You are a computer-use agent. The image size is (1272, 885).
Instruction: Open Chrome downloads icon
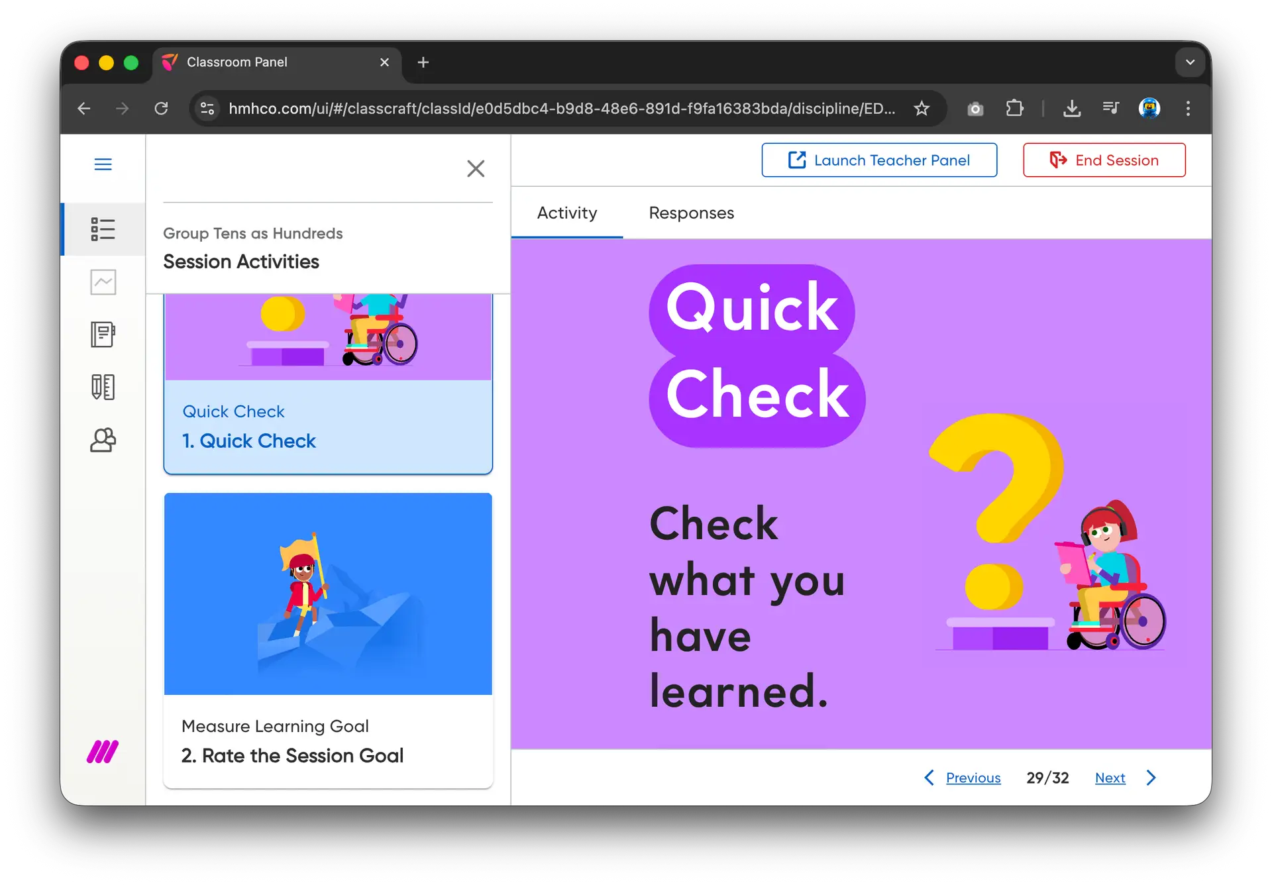[1071, 108]
